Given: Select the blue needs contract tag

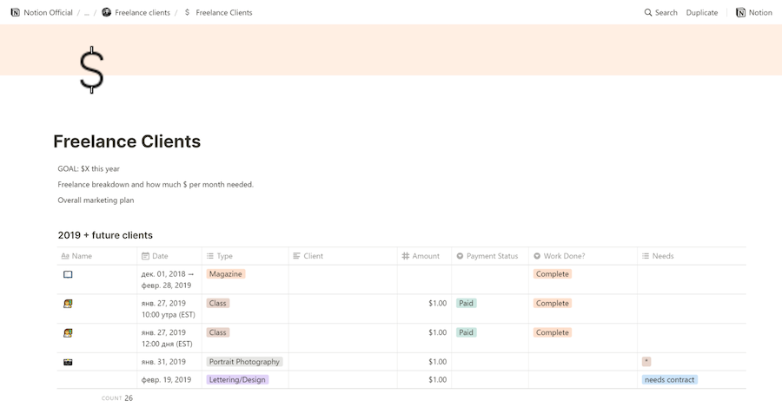Looking at the screenshot, I should (669, 379).
